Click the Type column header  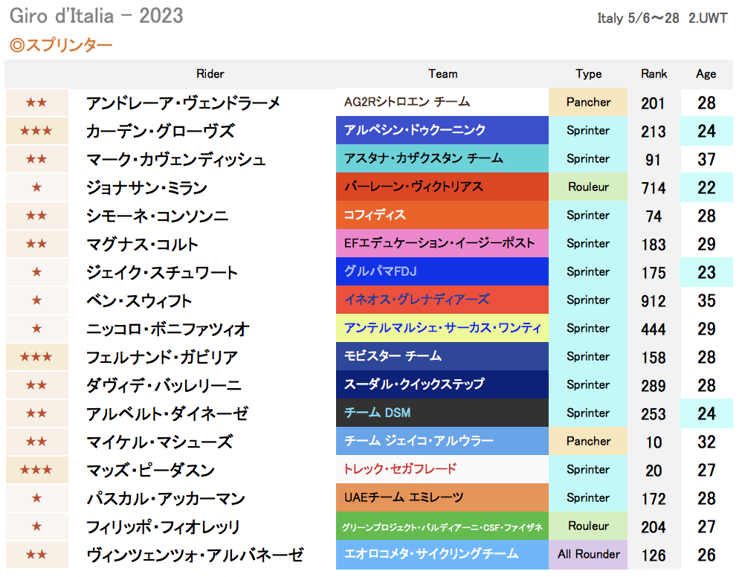pyautogui.click(x=589, y=74)
